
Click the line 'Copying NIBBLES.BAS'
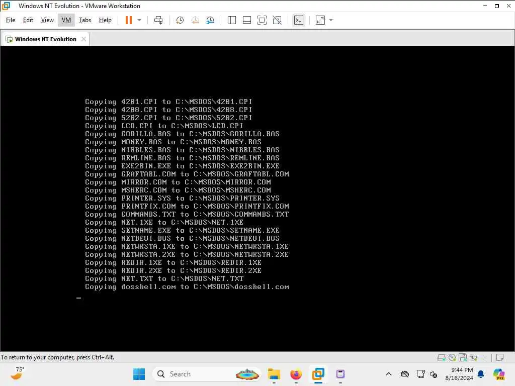pyautogui.click(x=182, y=150)
